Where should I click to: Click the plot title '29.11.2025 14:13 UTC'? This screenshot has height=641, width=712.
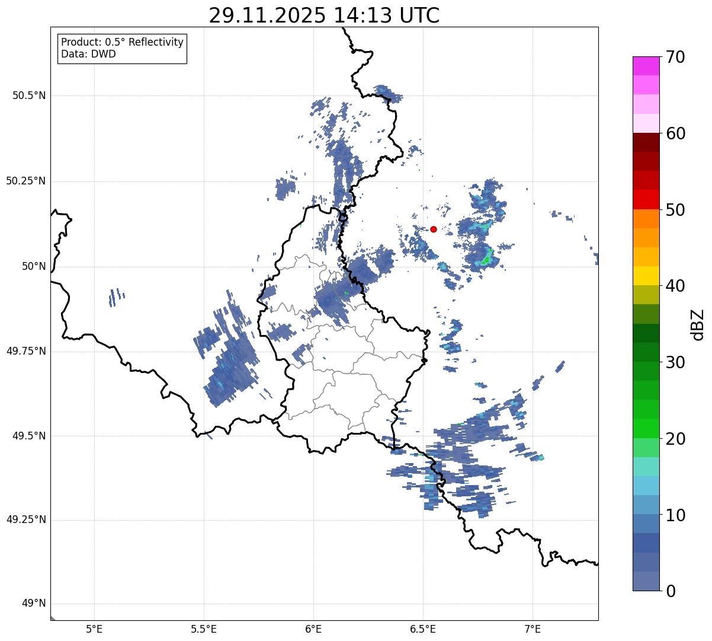[x=324, y=15]
